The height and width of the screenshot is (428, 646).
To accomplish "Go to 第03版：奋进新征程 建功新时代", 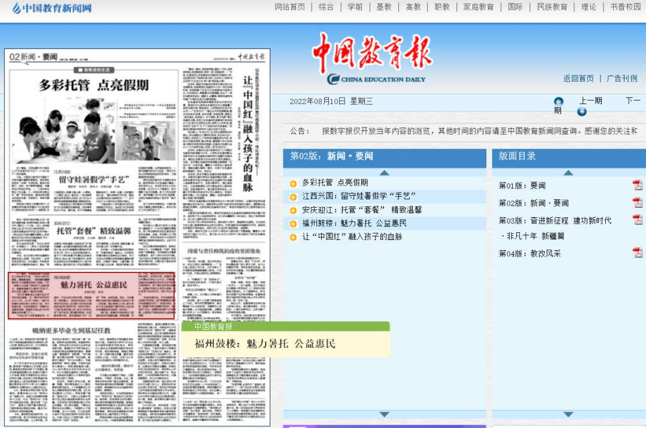I will [x=555, y=221].
